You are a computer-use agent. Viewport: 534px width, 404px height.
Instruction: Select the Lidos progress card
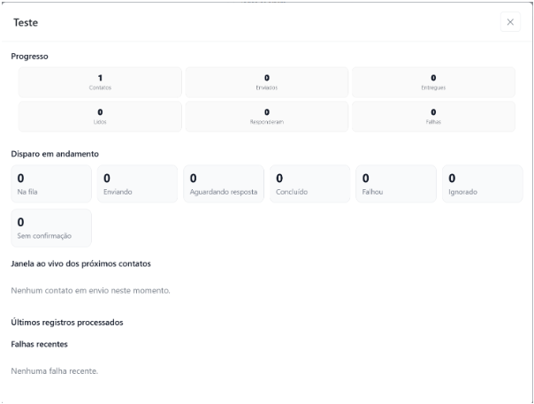[x=100, y=117]
